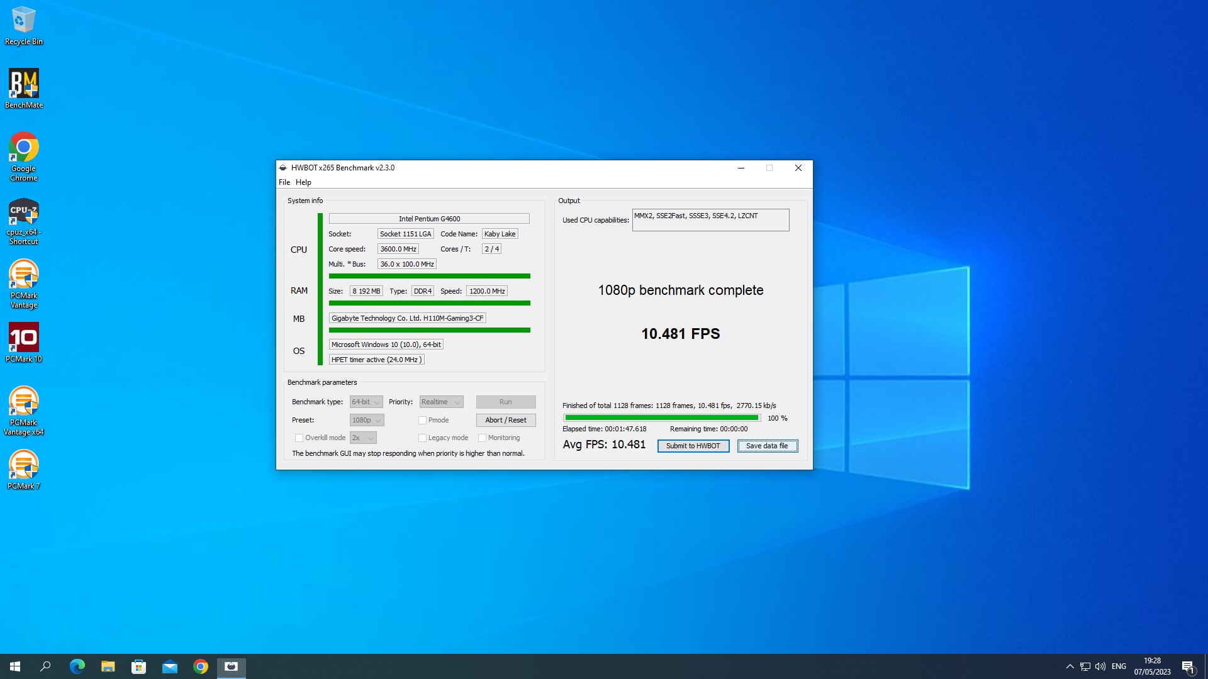Open the Mail app from the taskbar
The height and width of the screenshot is (679, 1208).
[x=170, y=666]
